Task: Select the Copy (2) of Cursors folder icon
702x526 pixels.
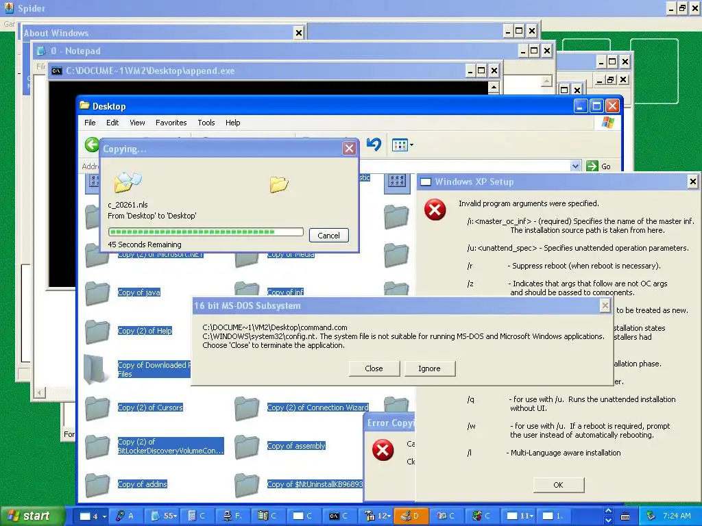Action: [97, 408]
